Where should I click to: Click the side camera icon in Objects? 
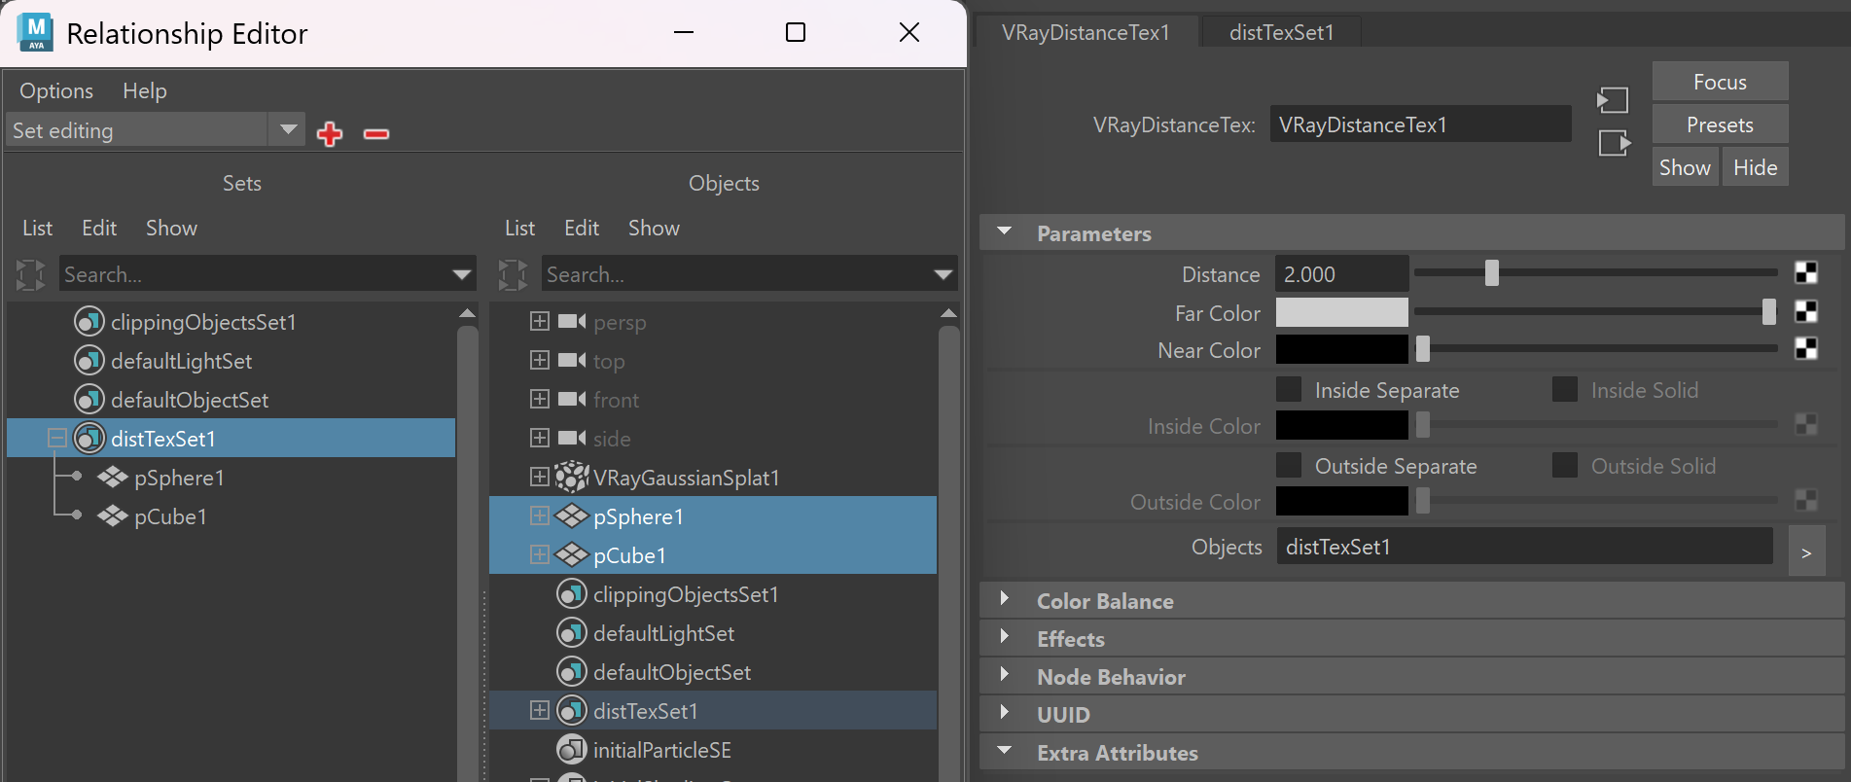(572, 439)
